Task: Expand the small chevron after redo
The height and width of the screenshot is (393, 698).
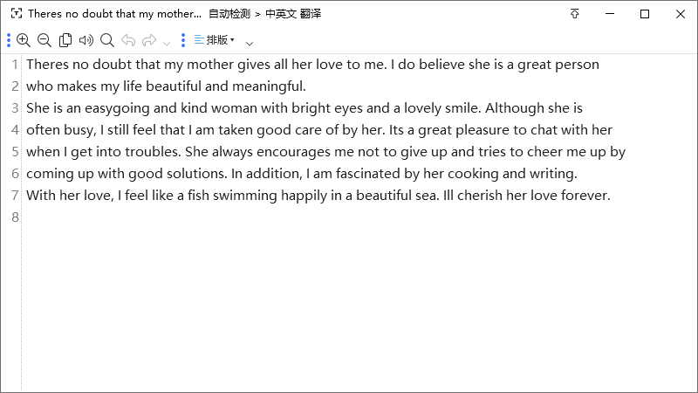Action: [x=167, y=43]
